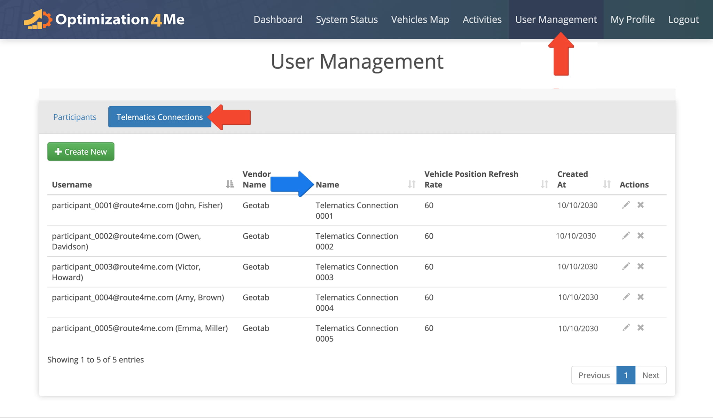
Task: Click participant_0004@route4me.com (Amy, Brown)
Action: coord(138,297)
